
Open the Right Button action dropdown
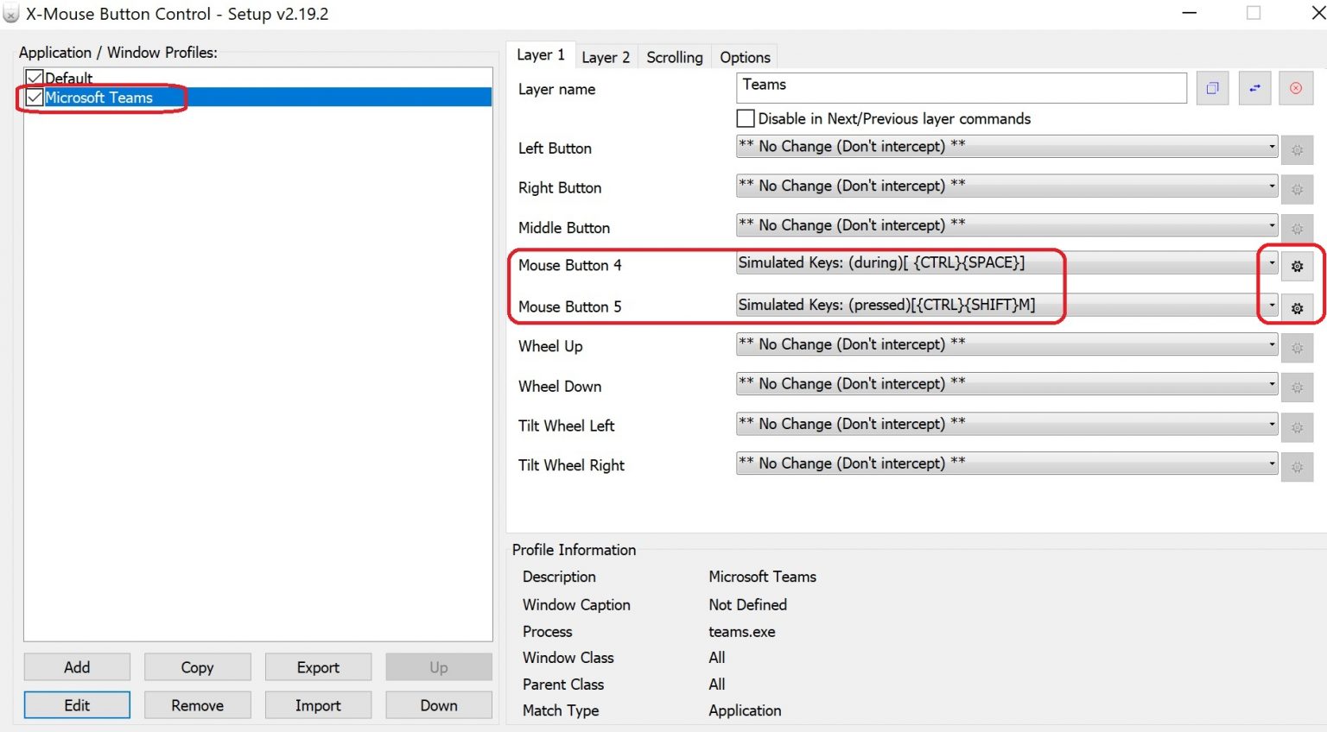1271,186
